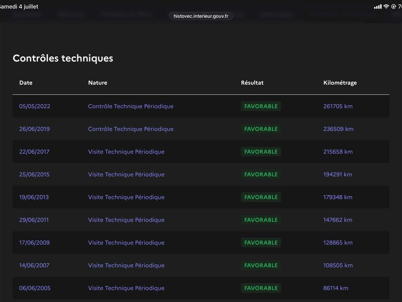Click 'Visite Technique Périodique' in the 25/06/2015 row
The height and width of the screenshot is (302, 402).
pos(126,174)
